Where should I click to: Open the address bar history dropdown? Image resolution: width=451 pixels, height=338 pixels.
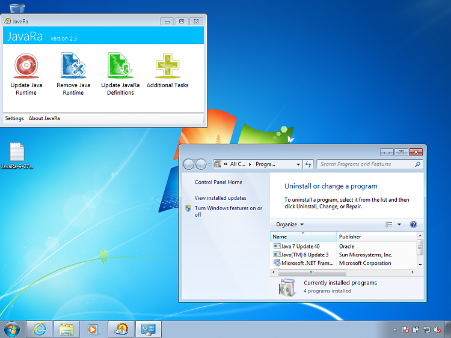tap(298, 164)
